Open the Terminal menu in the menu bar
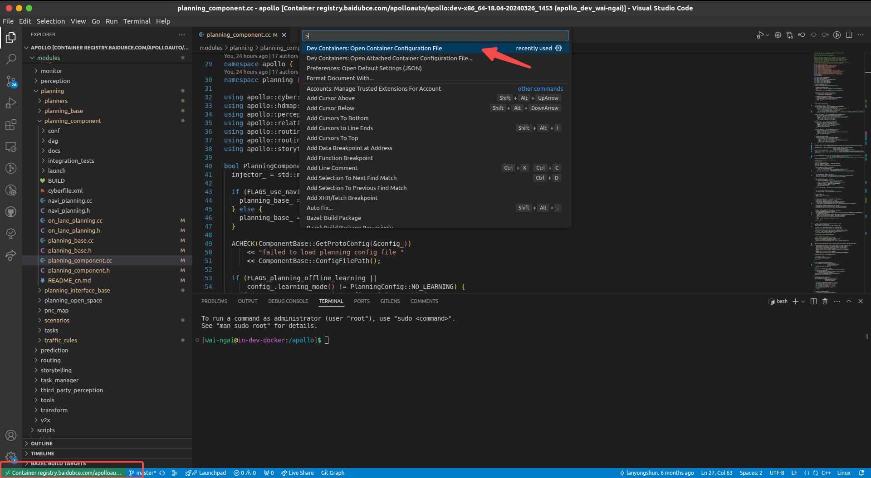This screenshot has height=478, width=871. tap(137, 21)
